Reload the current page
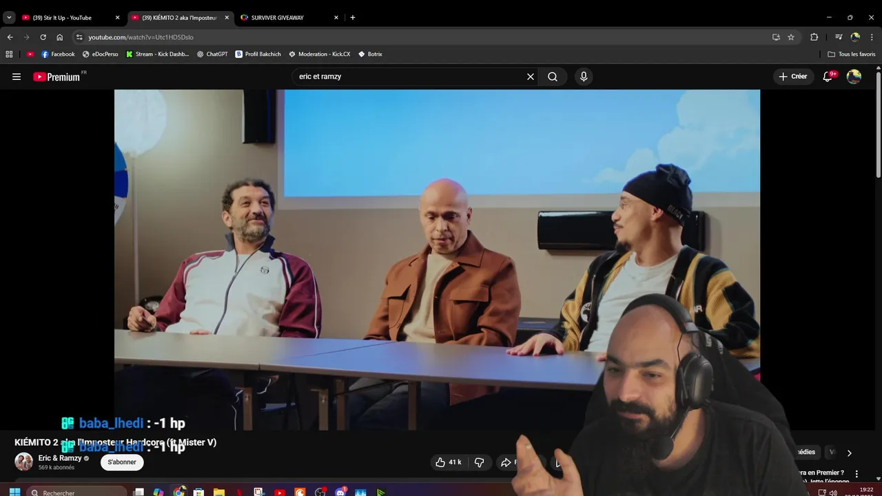882x496 pixels. pos(43,37)
